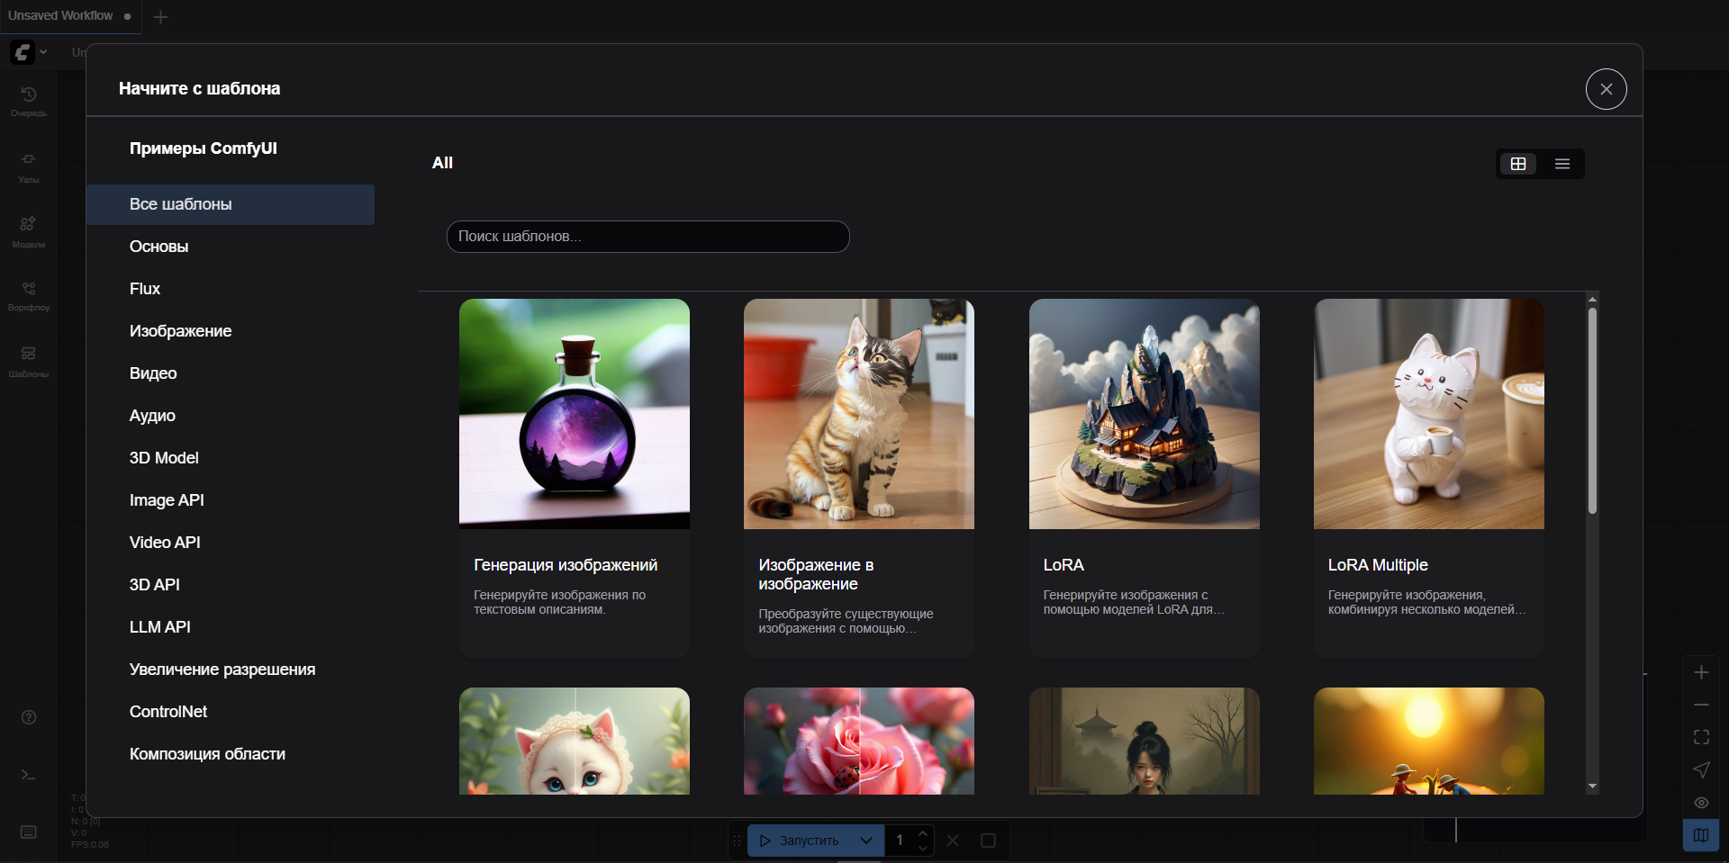Screen dimensions: 1729x863
Task: Open the Templates (Шаблоны) sidebar panel
Action: (x=29, y=362)
